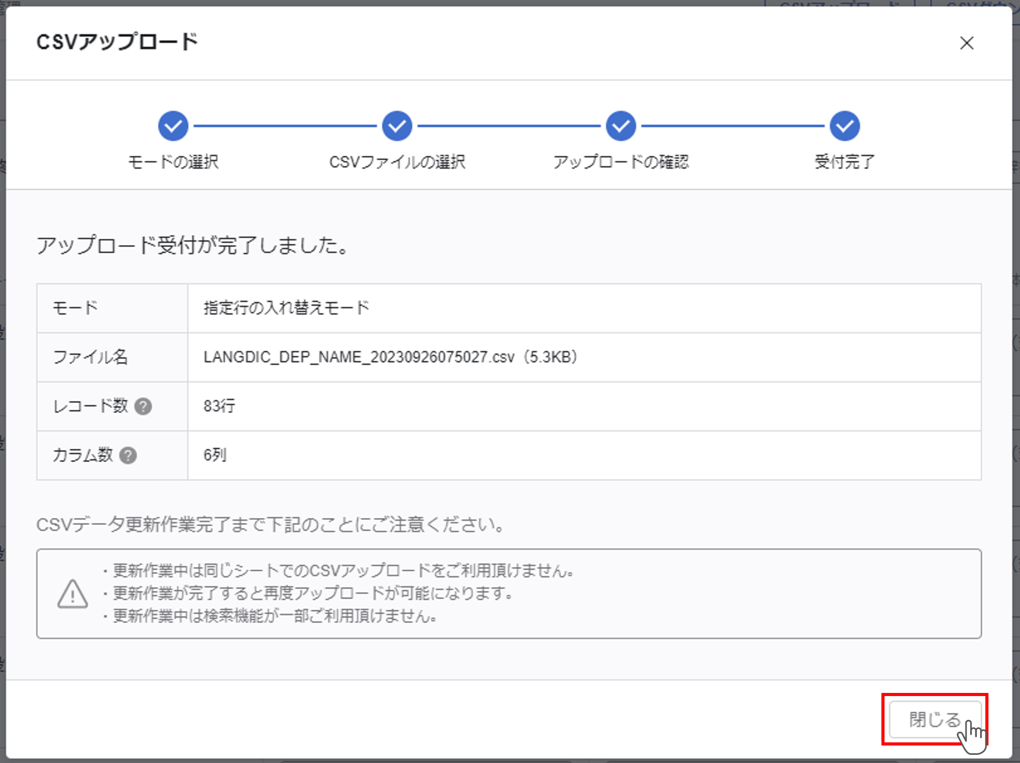
Task: Click the 83行 record count value
Action: click(x=220, y=406)
